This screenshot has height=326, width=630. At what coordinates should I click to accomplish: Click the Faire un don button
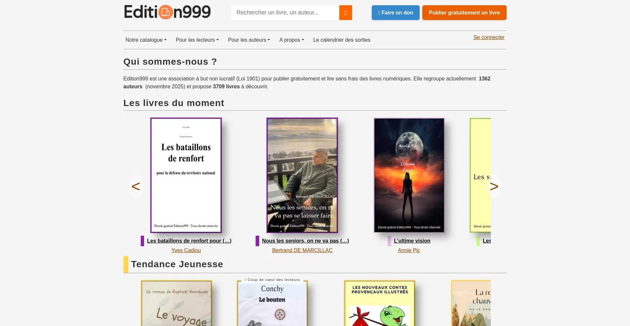point(396,12)
